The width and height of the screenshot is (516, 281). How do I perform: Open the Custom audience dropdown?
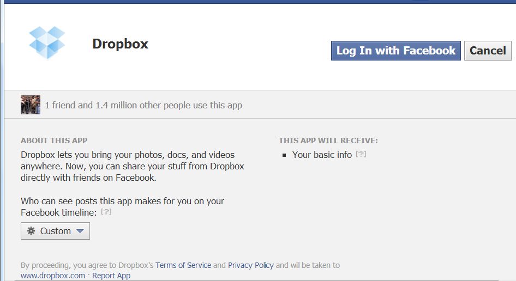(x=55, y=231)
